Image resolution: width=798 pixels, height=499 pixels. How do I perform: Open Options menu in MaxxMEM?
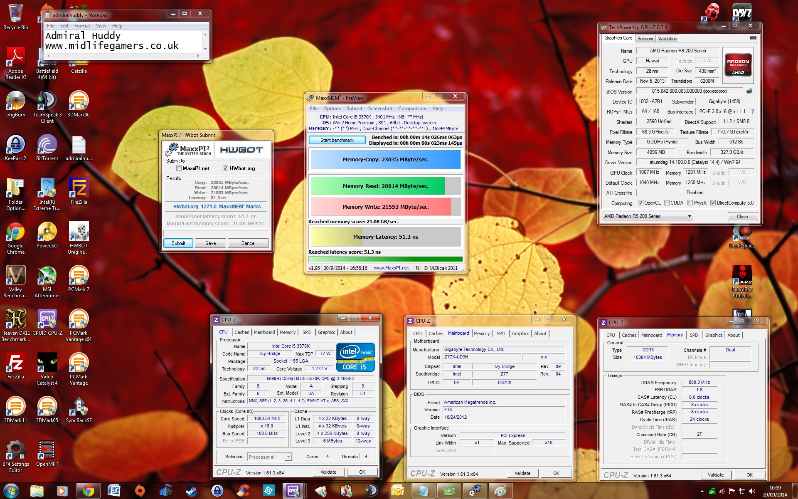[x=332, y=109]
